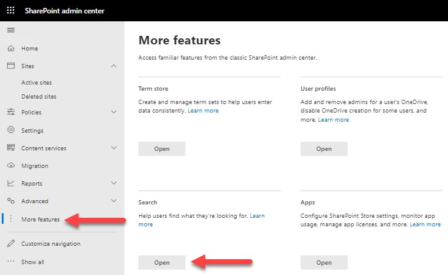Image resolution: width=448 pixels, height=275 pixels.
Task: Open the User profiles feature
Action: tap(324, 149)
